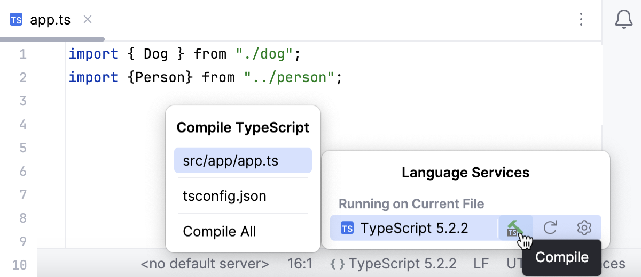
Task: Open TypeScript settings gear icon
Action: click(584, 228)
